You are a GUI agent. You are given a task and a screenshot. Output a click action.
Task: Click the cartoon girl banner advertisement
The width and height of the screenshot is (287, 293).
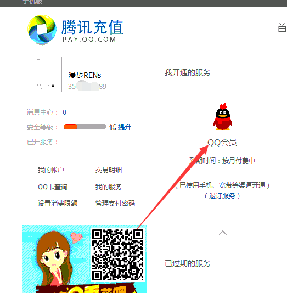click(85, 259)
